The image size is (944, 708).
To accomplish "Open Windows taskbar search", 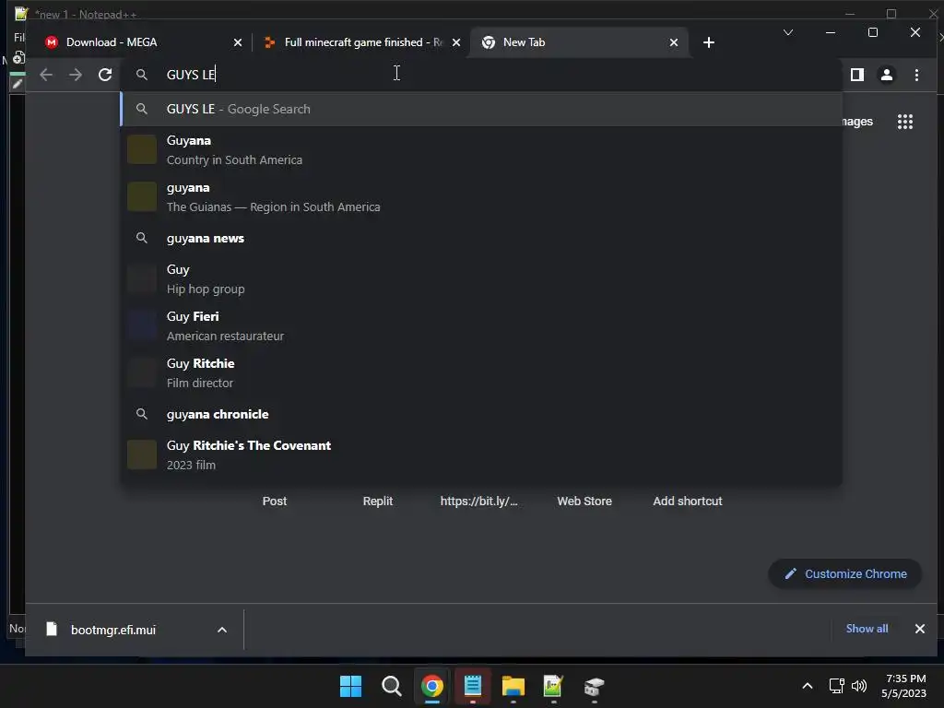I will coord(391,686).
